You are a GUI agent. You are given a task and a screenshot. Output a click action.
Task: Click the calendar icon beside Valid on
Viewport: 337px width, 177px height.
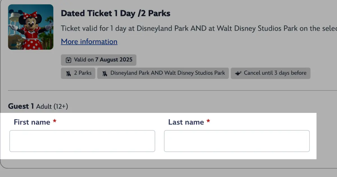[x=68, y=60]
